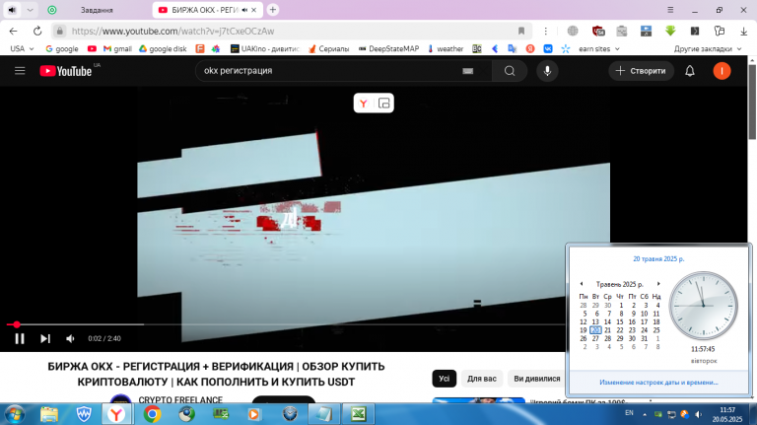
Task: Click the globe extension icon
Action: (x=573, y=31)
